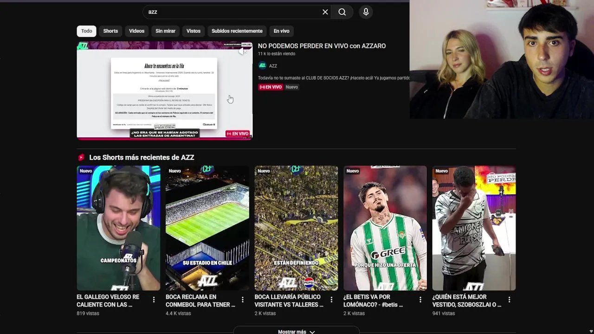Clear the search box with the X icon
The height and width of the screenshot is (334, 594).
(x=325, y=12)
